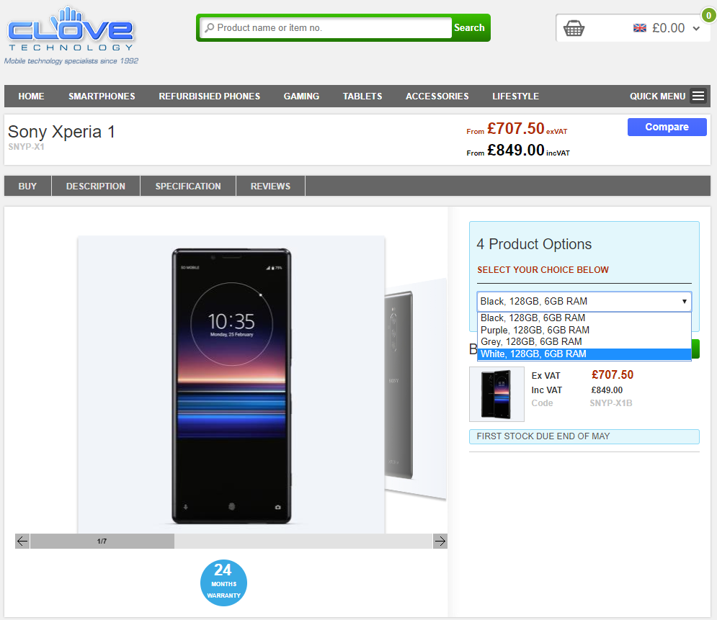The width and height of the screenshot is (717, 620).
Task: Click the UK flag currency icon
Action: coord(639,28)
